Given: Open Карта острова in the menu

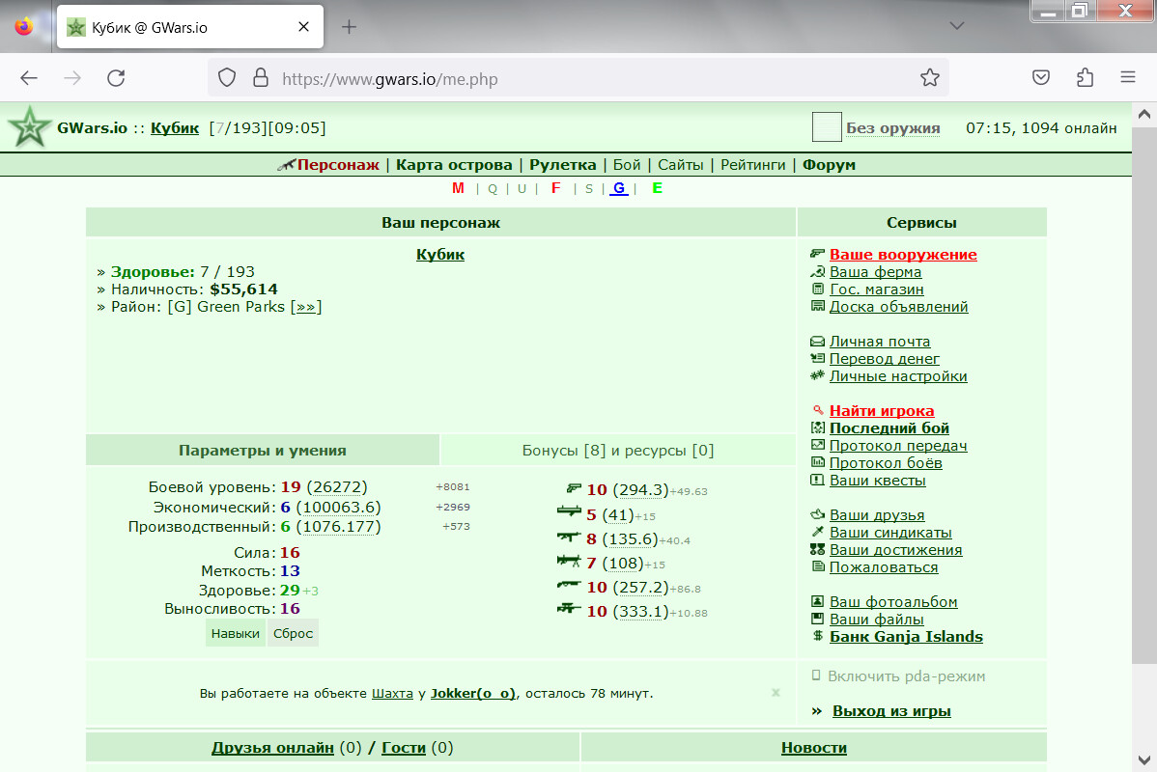Looking at the screenshot, I should 454,164.
